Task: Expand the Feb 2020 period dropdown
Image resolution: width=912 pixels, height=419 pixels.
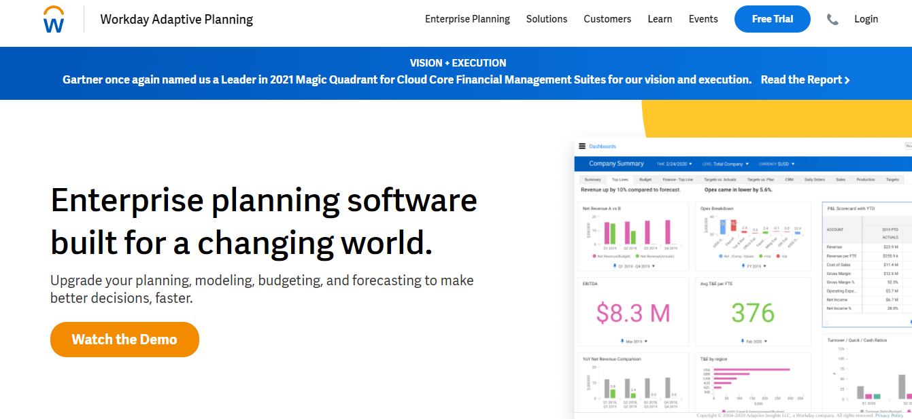Action: (766, 341)
